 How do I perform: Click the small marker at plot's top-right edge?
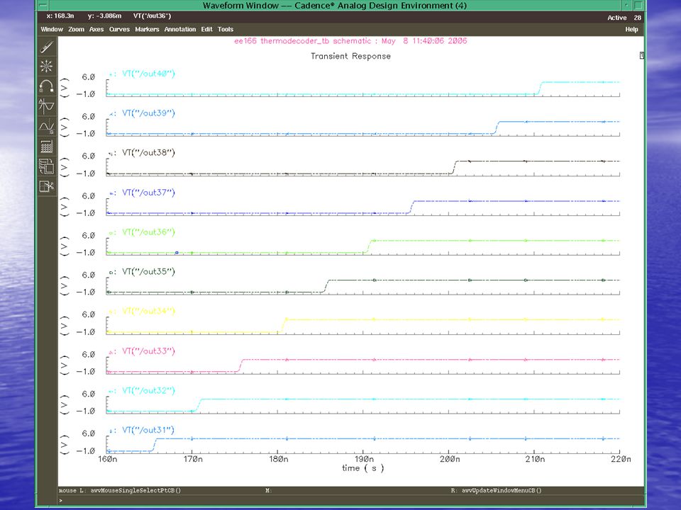point(642,55)
